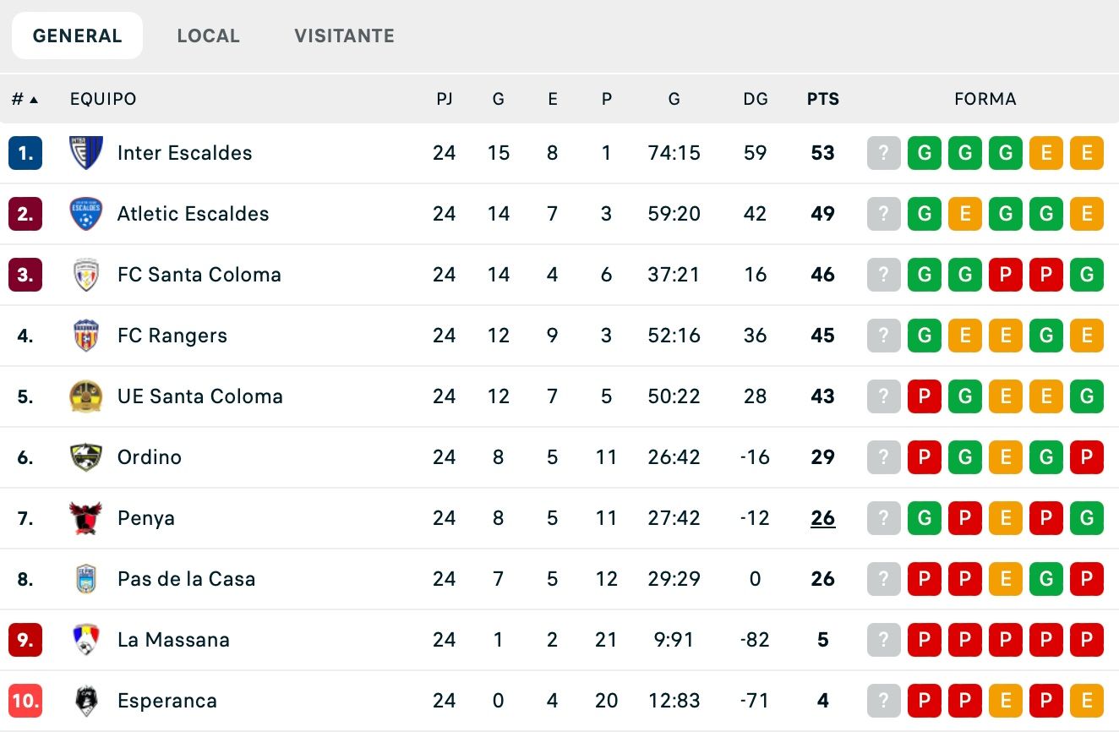Click the red P badge ending FC Santa Coloma's form
This screenshot has width=1119, height=732.
pos(1046,275)
